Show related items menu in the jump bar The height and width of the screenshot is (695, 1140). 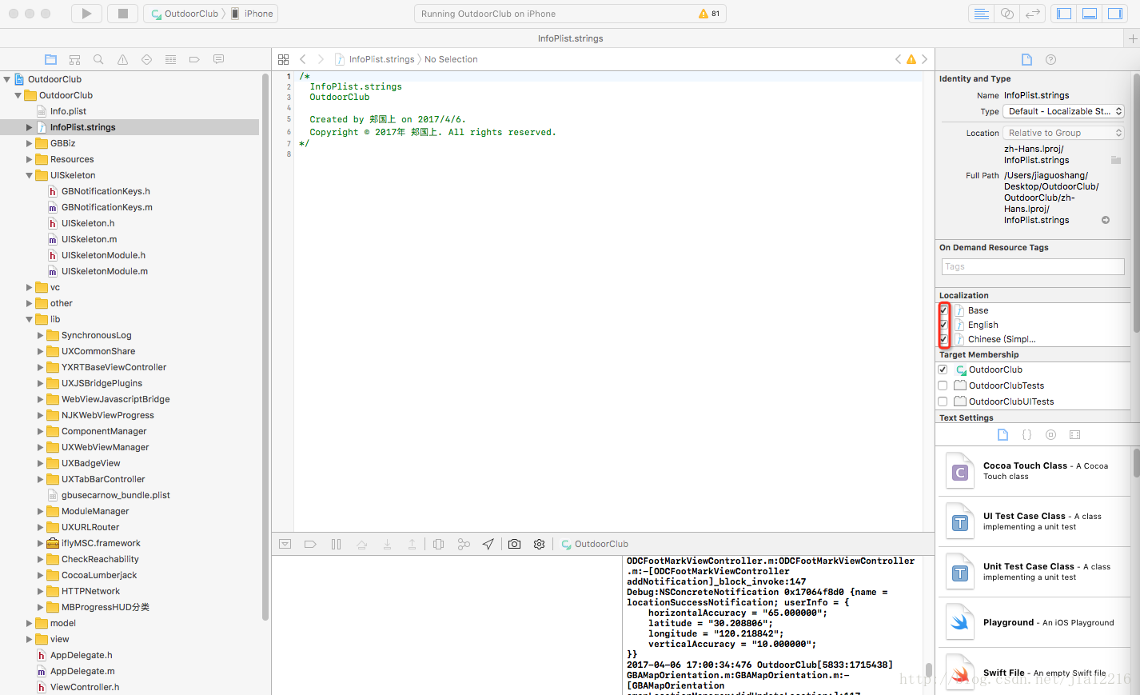coord(283,59)
